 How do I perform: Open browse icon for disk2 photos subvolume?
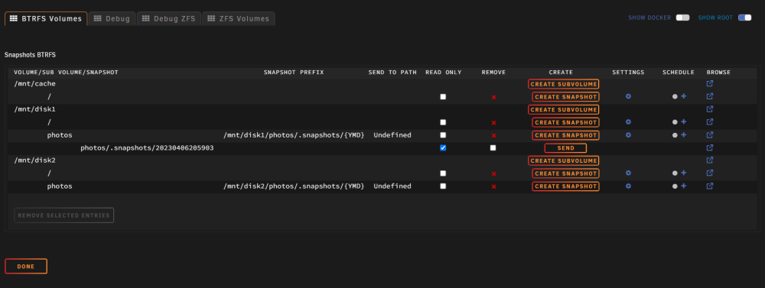[x=710, y=186]
